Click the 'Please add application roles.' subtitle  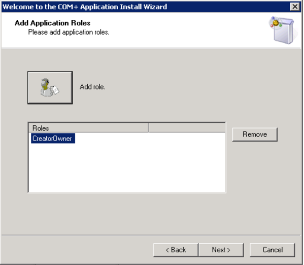(x=69, y=32)
